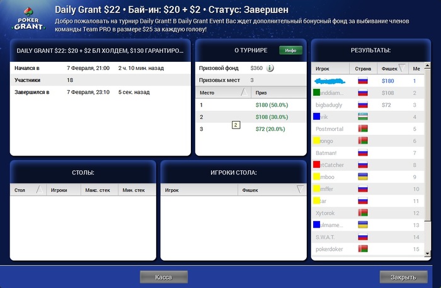Click the Приз column header

(261, 93)
